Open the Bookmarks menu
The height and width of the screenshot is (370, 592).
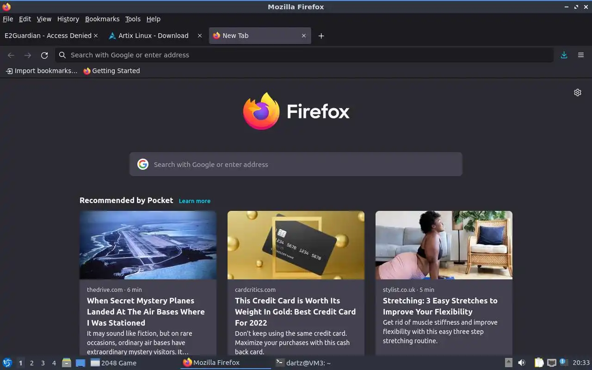click(102, 19)
